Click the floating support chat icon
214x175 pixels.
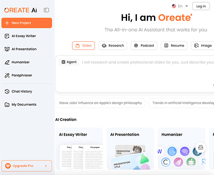tap(200, 147)
